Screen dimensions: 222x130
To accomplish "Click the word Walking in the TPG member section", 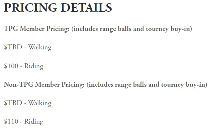I will pos(40,47).
